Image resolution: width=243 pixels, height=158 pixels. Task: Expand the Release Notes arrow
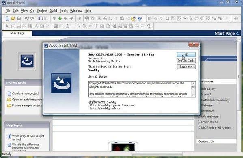[x=199, y=117]
